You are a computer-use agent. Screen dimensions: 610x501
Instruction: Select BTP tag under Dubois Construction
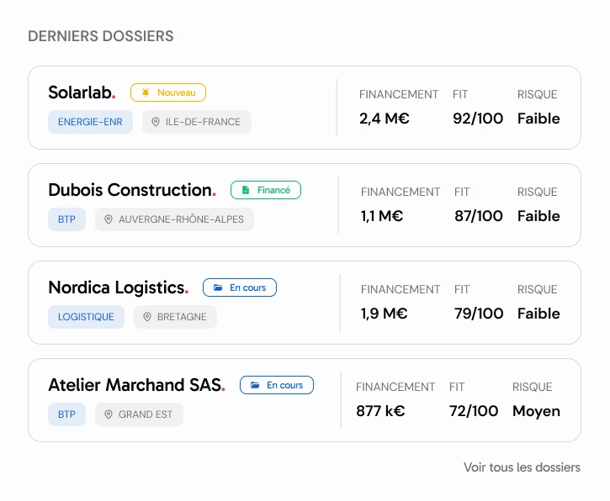[x=67, y=219]
